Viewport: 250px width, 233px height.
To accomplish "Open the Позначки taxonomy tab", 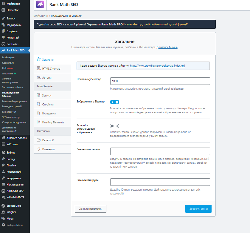I will pos(52,149).
